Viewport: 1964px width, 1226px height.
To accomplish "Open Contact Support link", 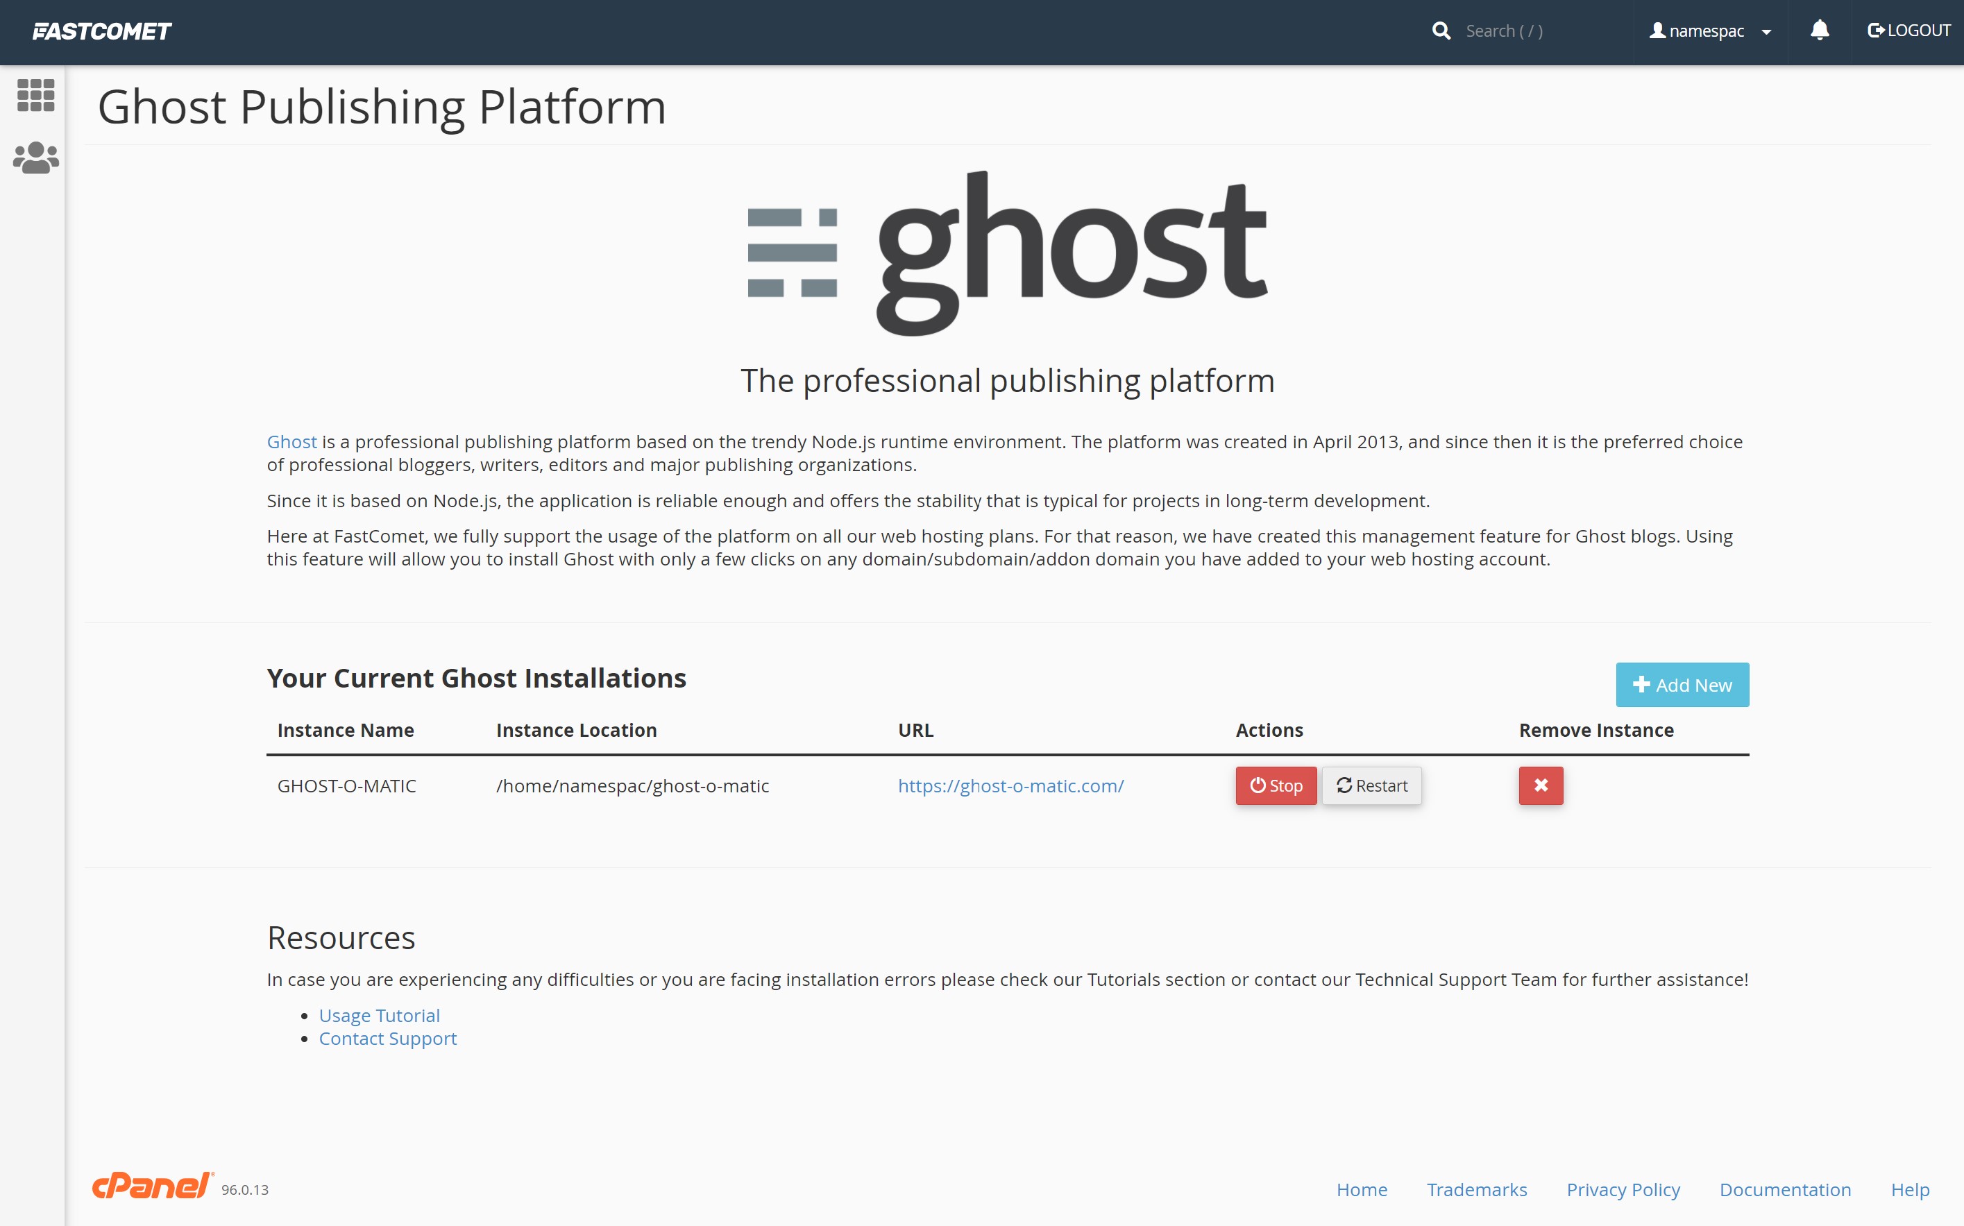I will tap(387, 1038).
